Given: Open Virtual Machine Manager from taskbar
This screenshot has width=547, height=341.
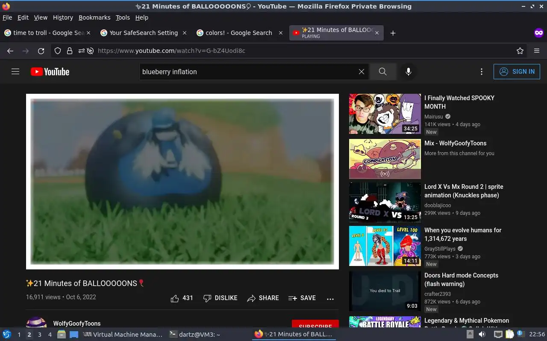Looking at the screenshot, I should 123,335.
